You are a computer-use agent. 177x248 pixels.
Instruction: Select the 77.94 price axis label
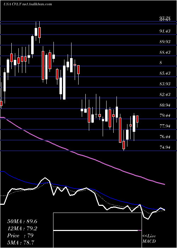pyautogui.click(x=165, y=126)
